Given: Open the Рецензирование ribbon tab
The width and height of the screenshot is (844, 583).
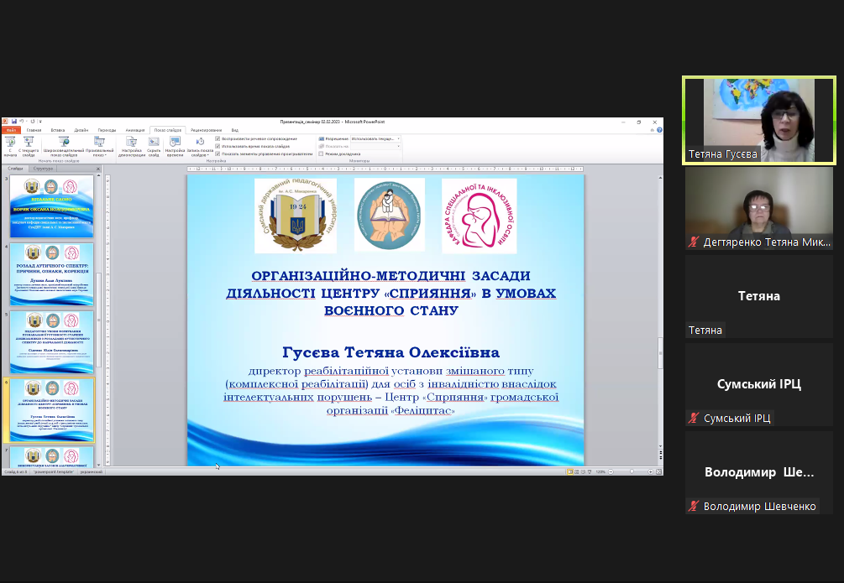Looking at the screenshot, I should (x=206, y=130).
